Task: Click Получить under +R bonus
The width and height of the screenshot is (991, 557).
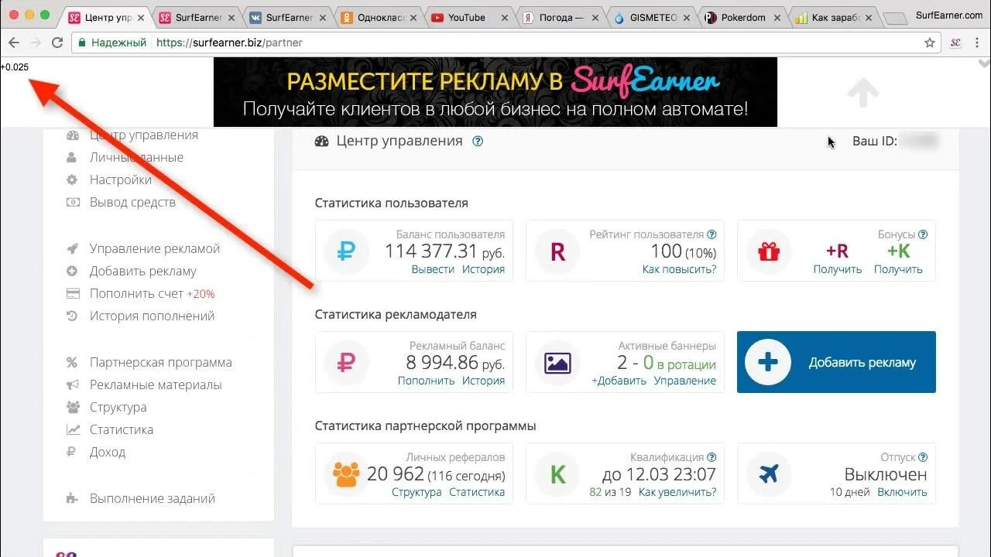Action: 837,269
